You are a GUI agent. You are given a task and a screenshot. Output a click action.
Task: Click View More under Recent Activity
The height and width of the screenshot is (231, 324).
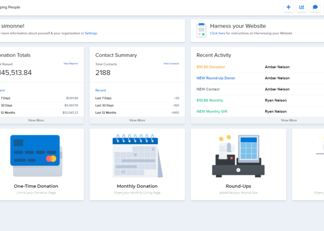(x=289, y=120)
